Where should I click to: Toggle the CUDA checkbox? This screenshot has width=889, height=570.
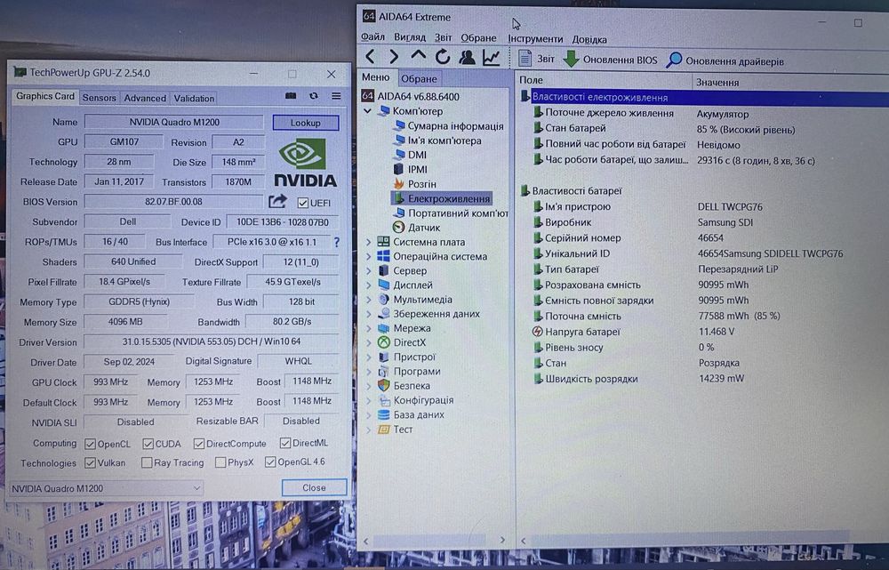pos(148,444)
